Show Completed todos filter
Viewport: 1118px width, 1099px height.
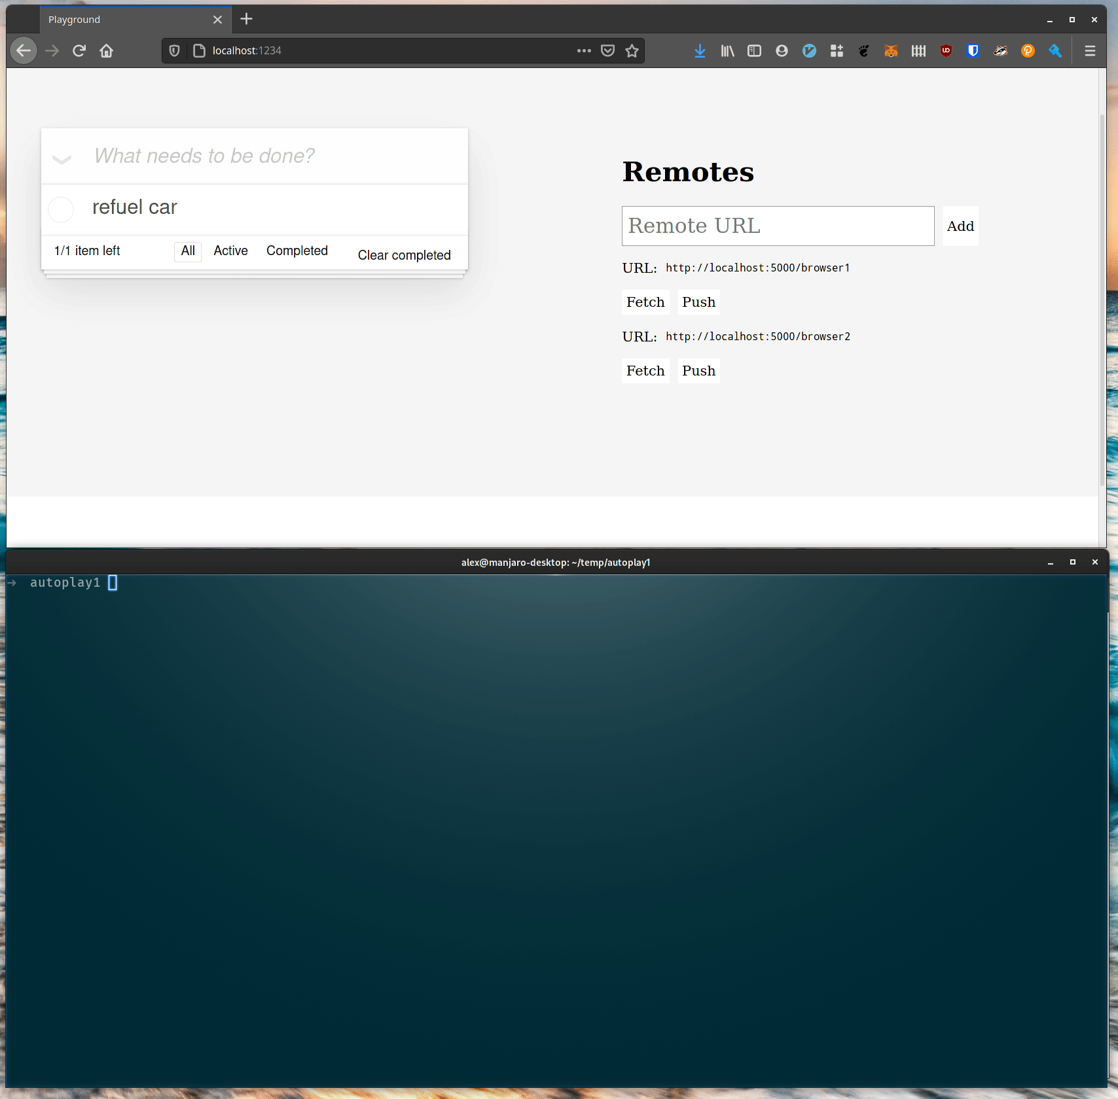(297, 251)
